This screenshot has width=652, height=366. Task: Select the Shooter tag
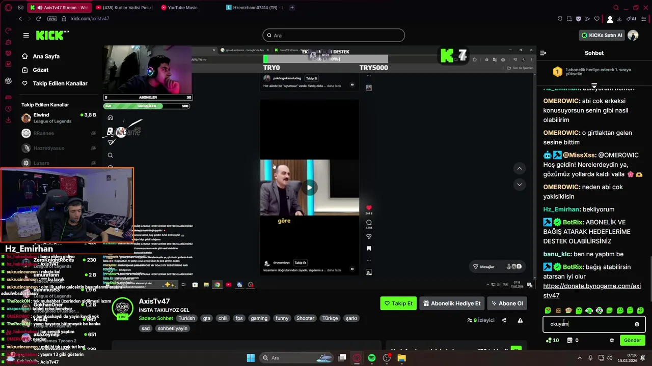[x=305, y=318]
